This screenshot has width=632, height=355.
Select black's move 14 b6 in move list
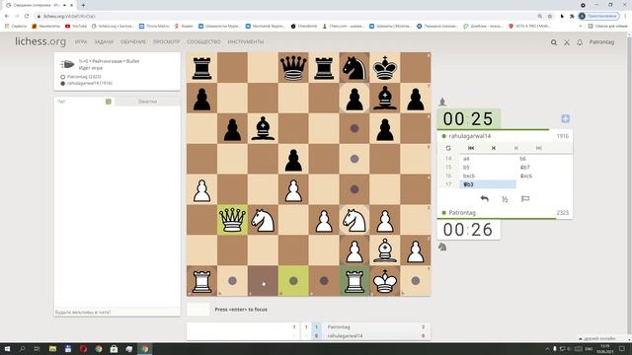(x=544, y=159)
